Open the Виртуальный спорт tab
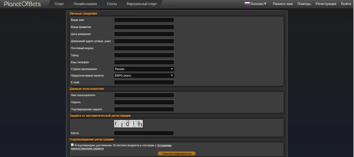 pos(142,4)
